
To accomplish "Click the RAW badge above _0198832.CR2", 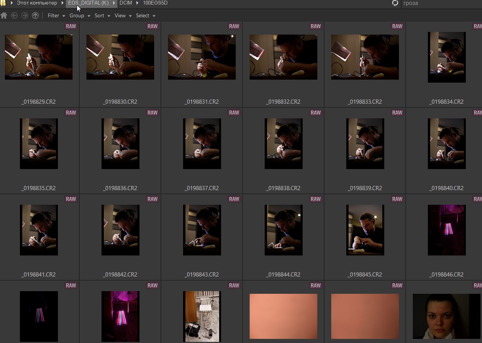I will 315,26.
